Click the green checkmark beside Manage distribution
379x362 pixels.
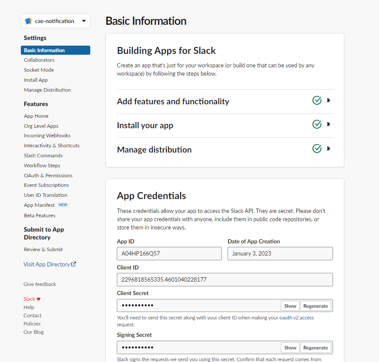[316, 148]
